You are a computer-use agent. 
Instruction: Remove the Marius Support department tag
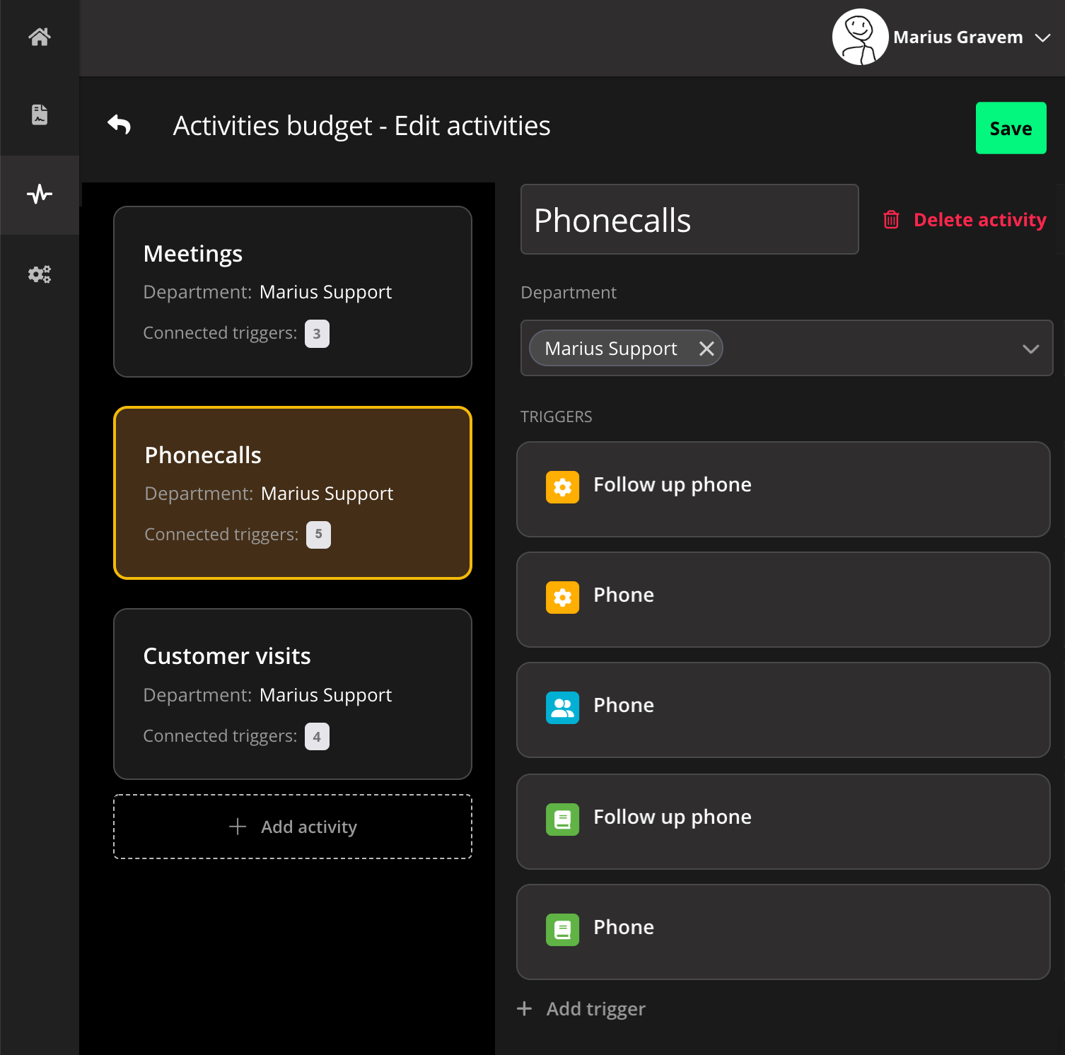pos(706,349)
